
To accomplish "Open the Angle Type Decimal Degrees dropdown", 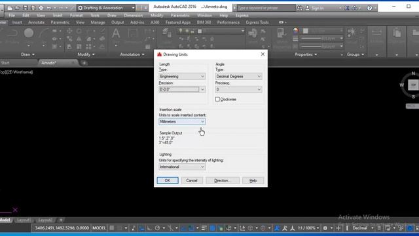I will tap(238, 76).
